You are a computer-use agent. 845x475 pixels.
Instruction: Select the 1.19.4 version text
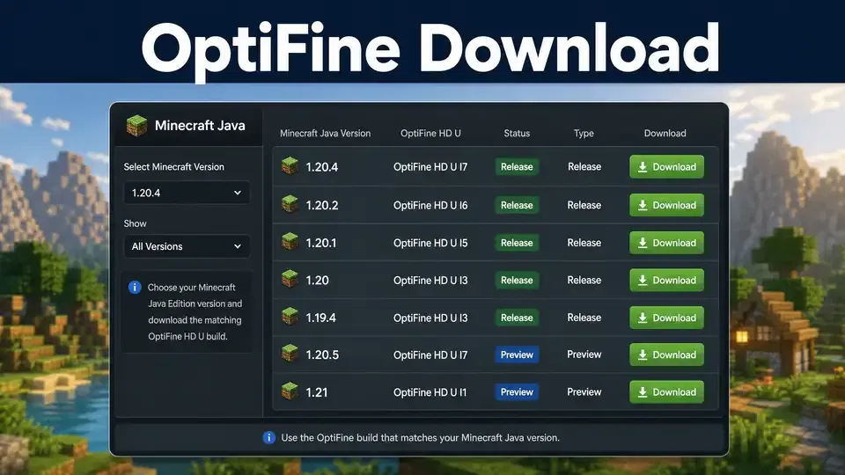tap(320, 318)
